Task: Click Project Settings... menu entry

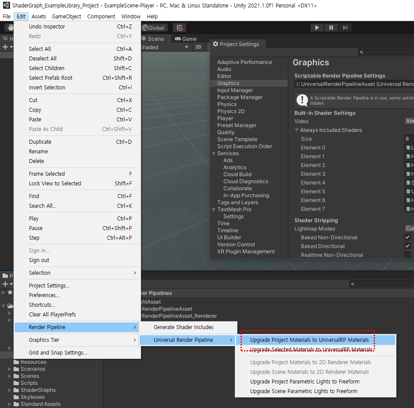Action: coord(78,285)
